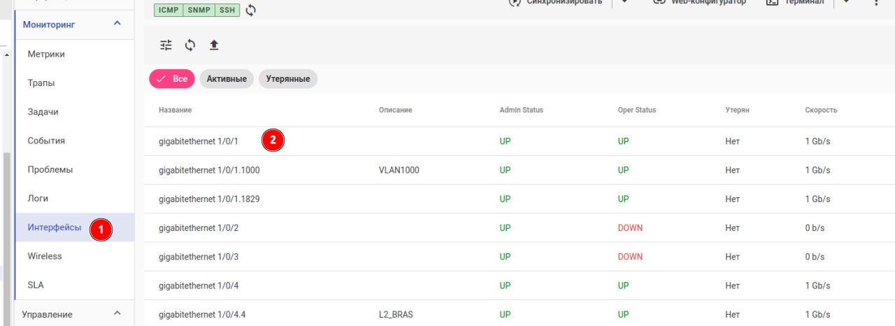
Task: Click DOWN oper status of gigabitethernet 1/0/3
Action: (630, 257)
